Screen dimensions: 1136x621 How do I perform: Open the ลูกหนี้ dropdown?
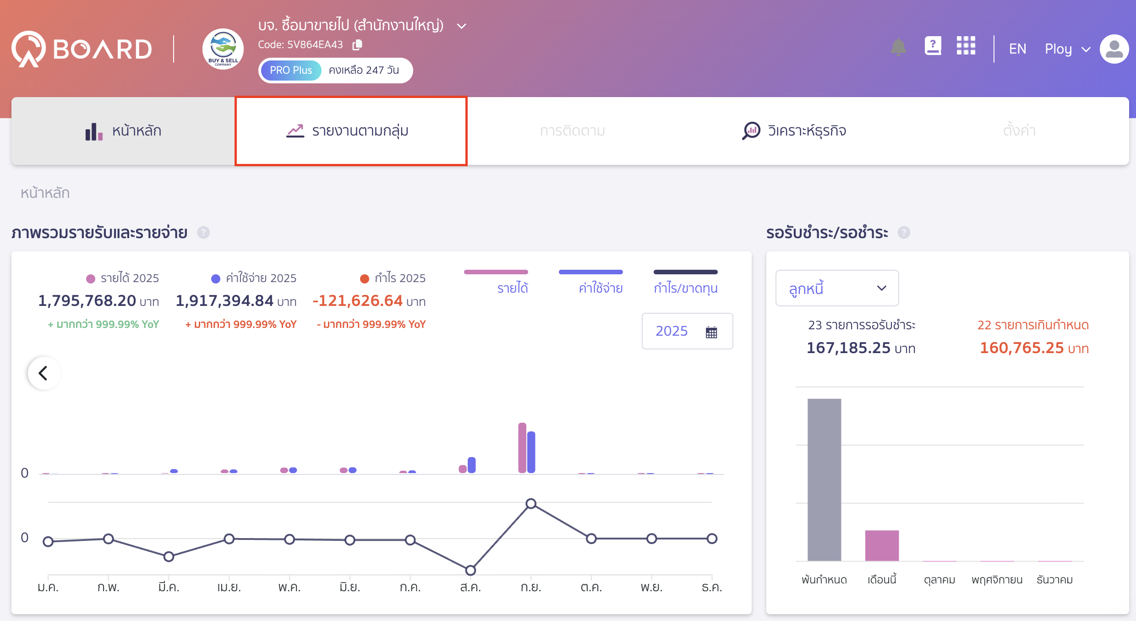(x=836, y=288)
